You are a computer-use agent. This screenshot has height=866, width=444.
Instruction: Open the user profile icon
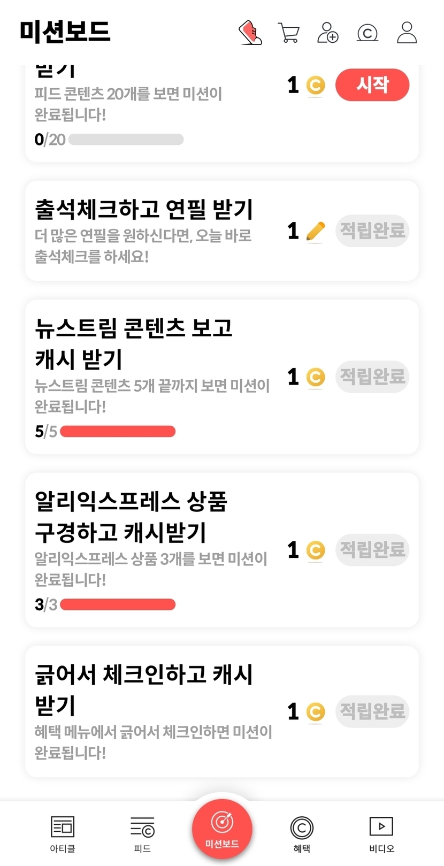407,33
